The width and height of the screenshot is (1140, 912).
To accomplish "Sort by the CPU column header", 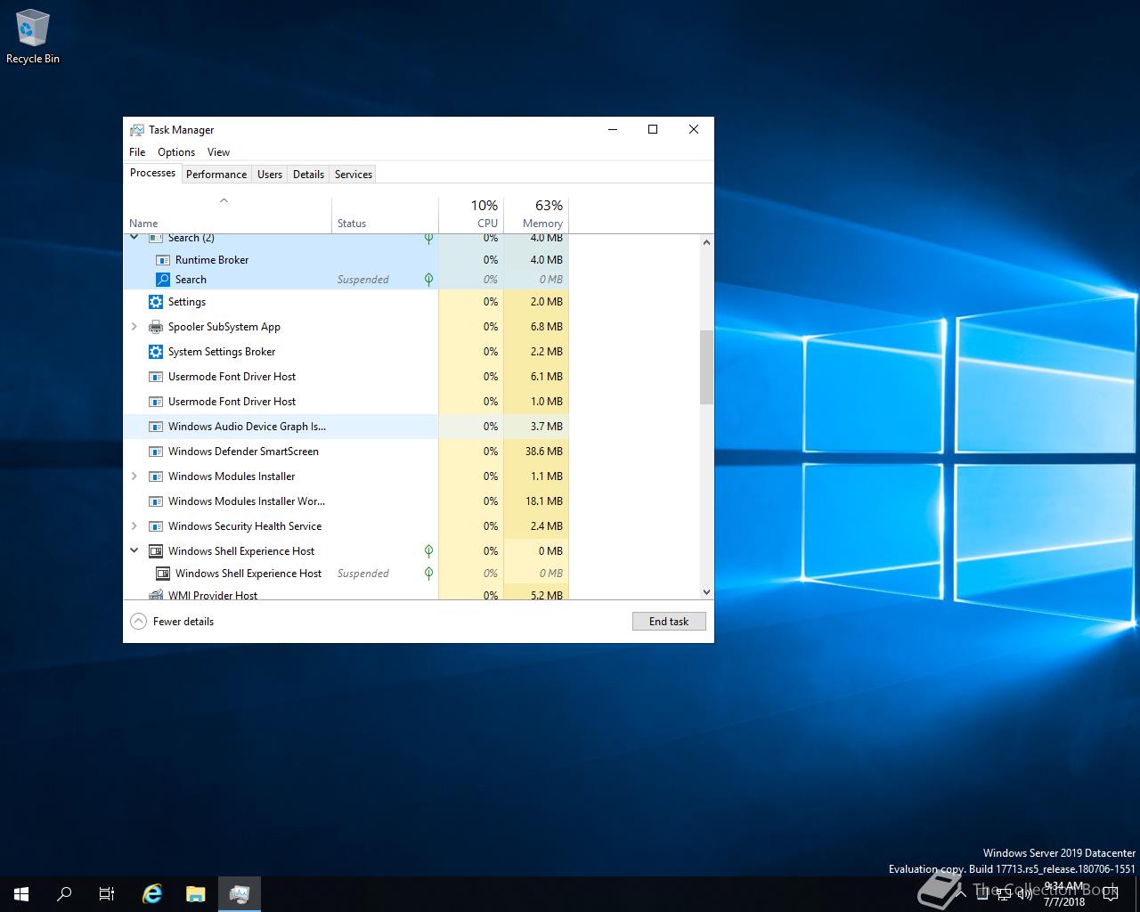I will coord(471,215).
